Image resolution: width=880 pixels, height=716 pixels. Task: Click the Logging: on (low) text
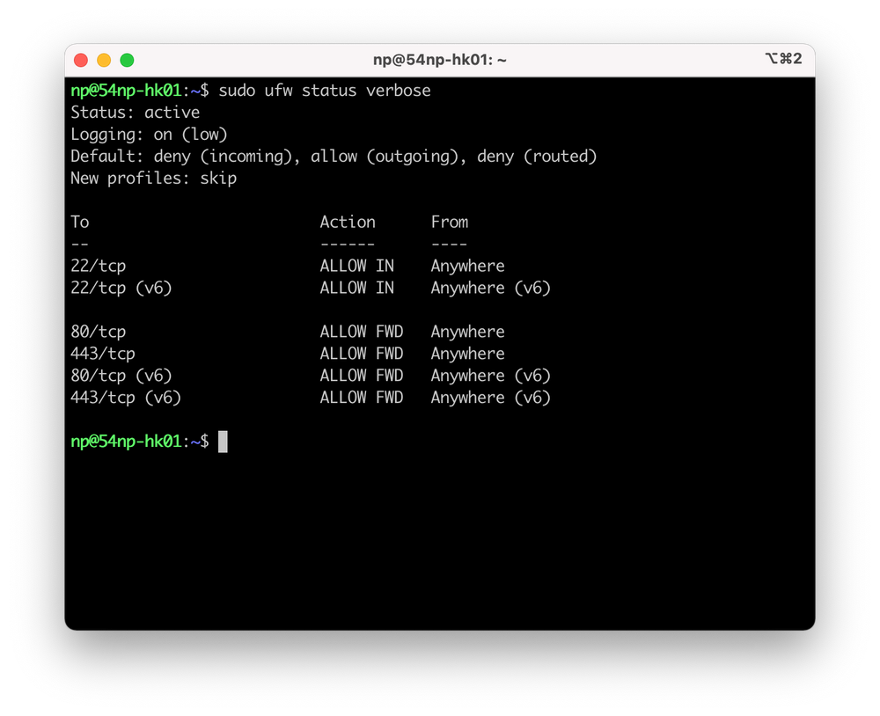pos(147,134)
